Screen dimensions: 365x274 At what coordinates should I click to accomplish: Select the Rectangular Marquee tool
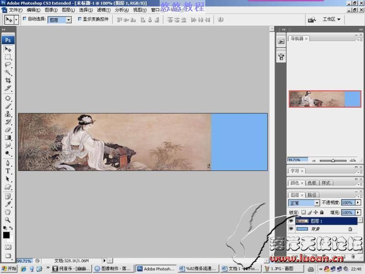pyautogui.click(x=8, y=57)
